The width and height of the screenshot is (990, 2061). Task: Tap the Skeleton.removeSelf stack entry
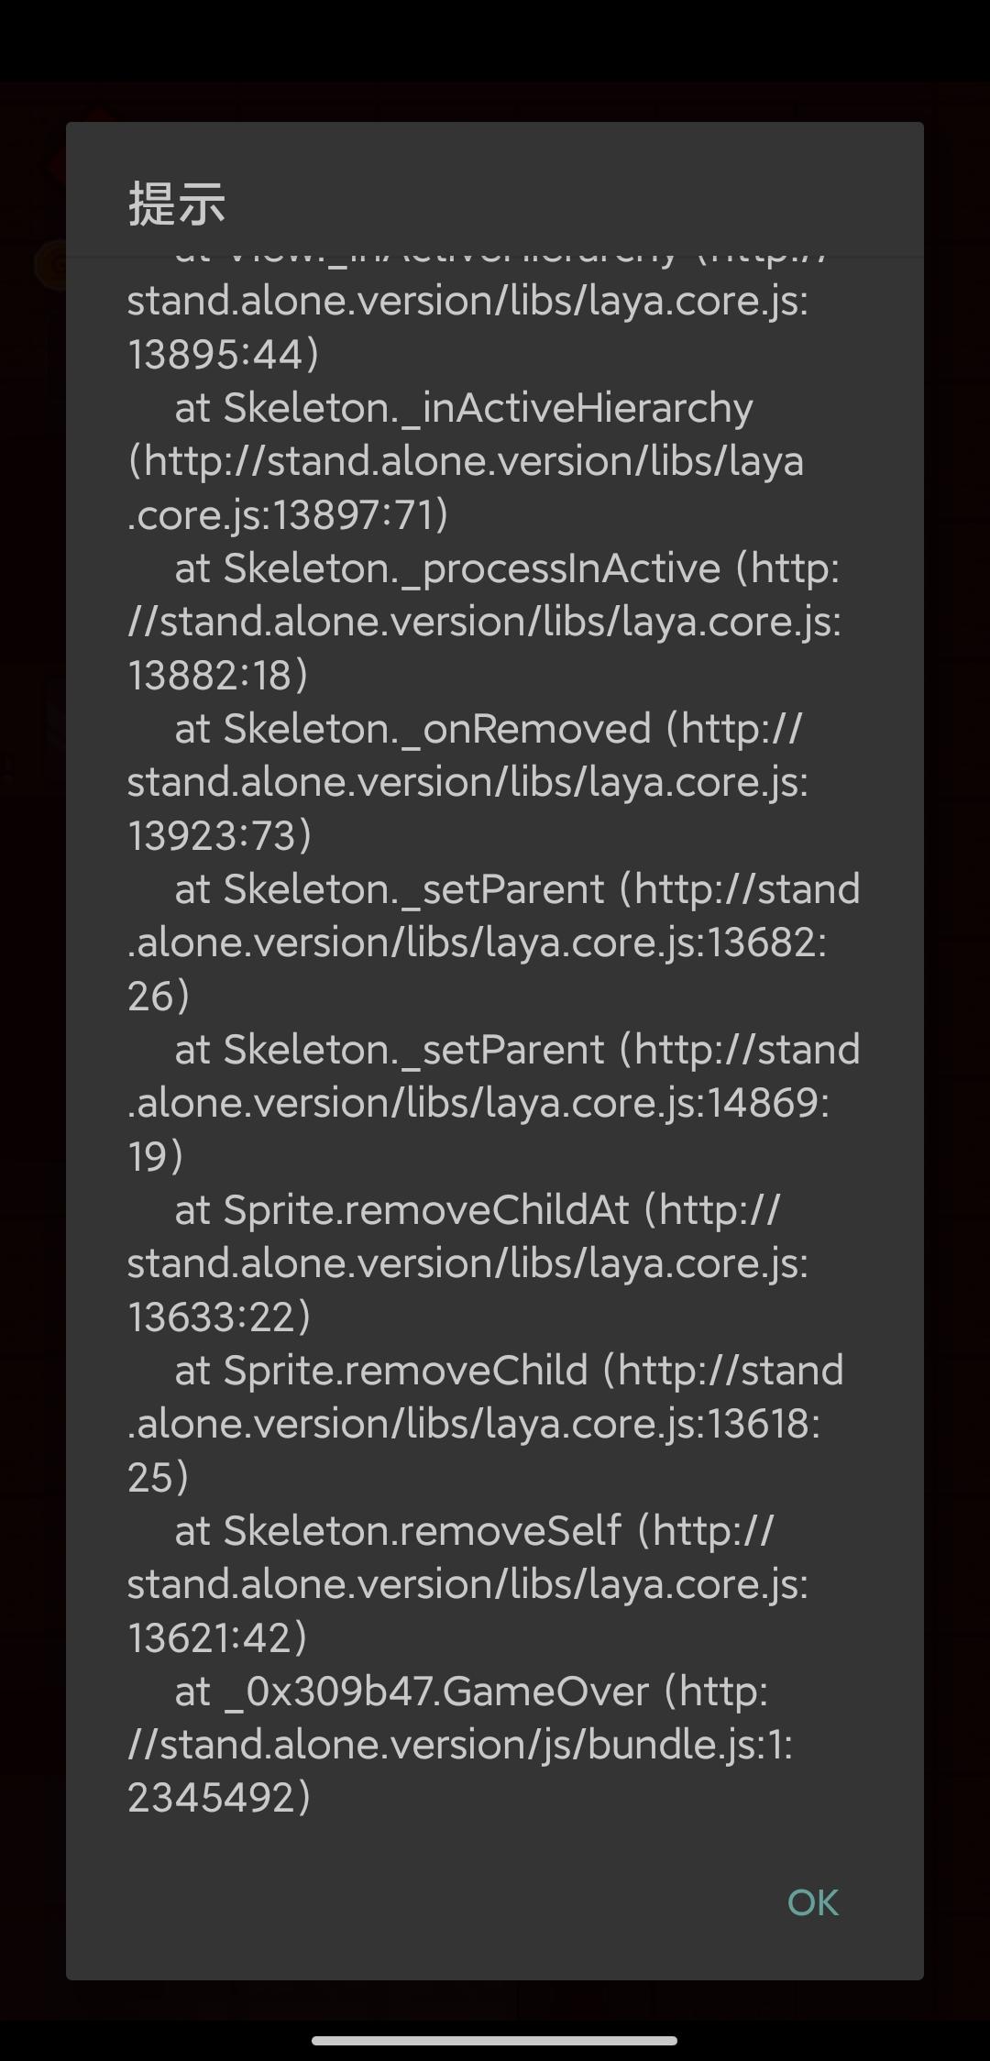pos(422,1531)
